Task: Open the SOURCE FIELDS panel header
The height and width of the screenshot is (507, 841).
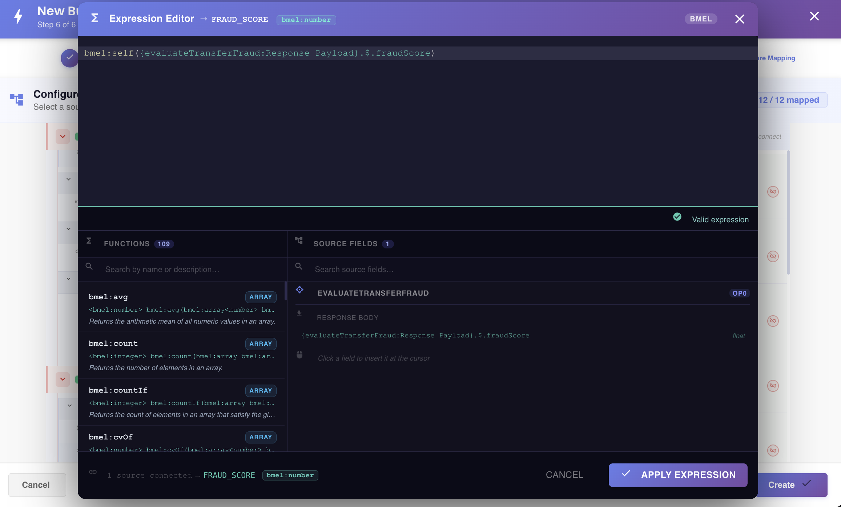Action: point(522,244)
